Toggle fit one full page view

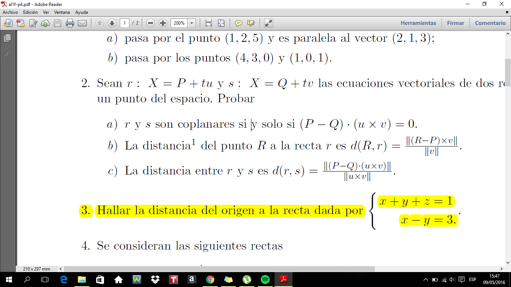(221, 23)
